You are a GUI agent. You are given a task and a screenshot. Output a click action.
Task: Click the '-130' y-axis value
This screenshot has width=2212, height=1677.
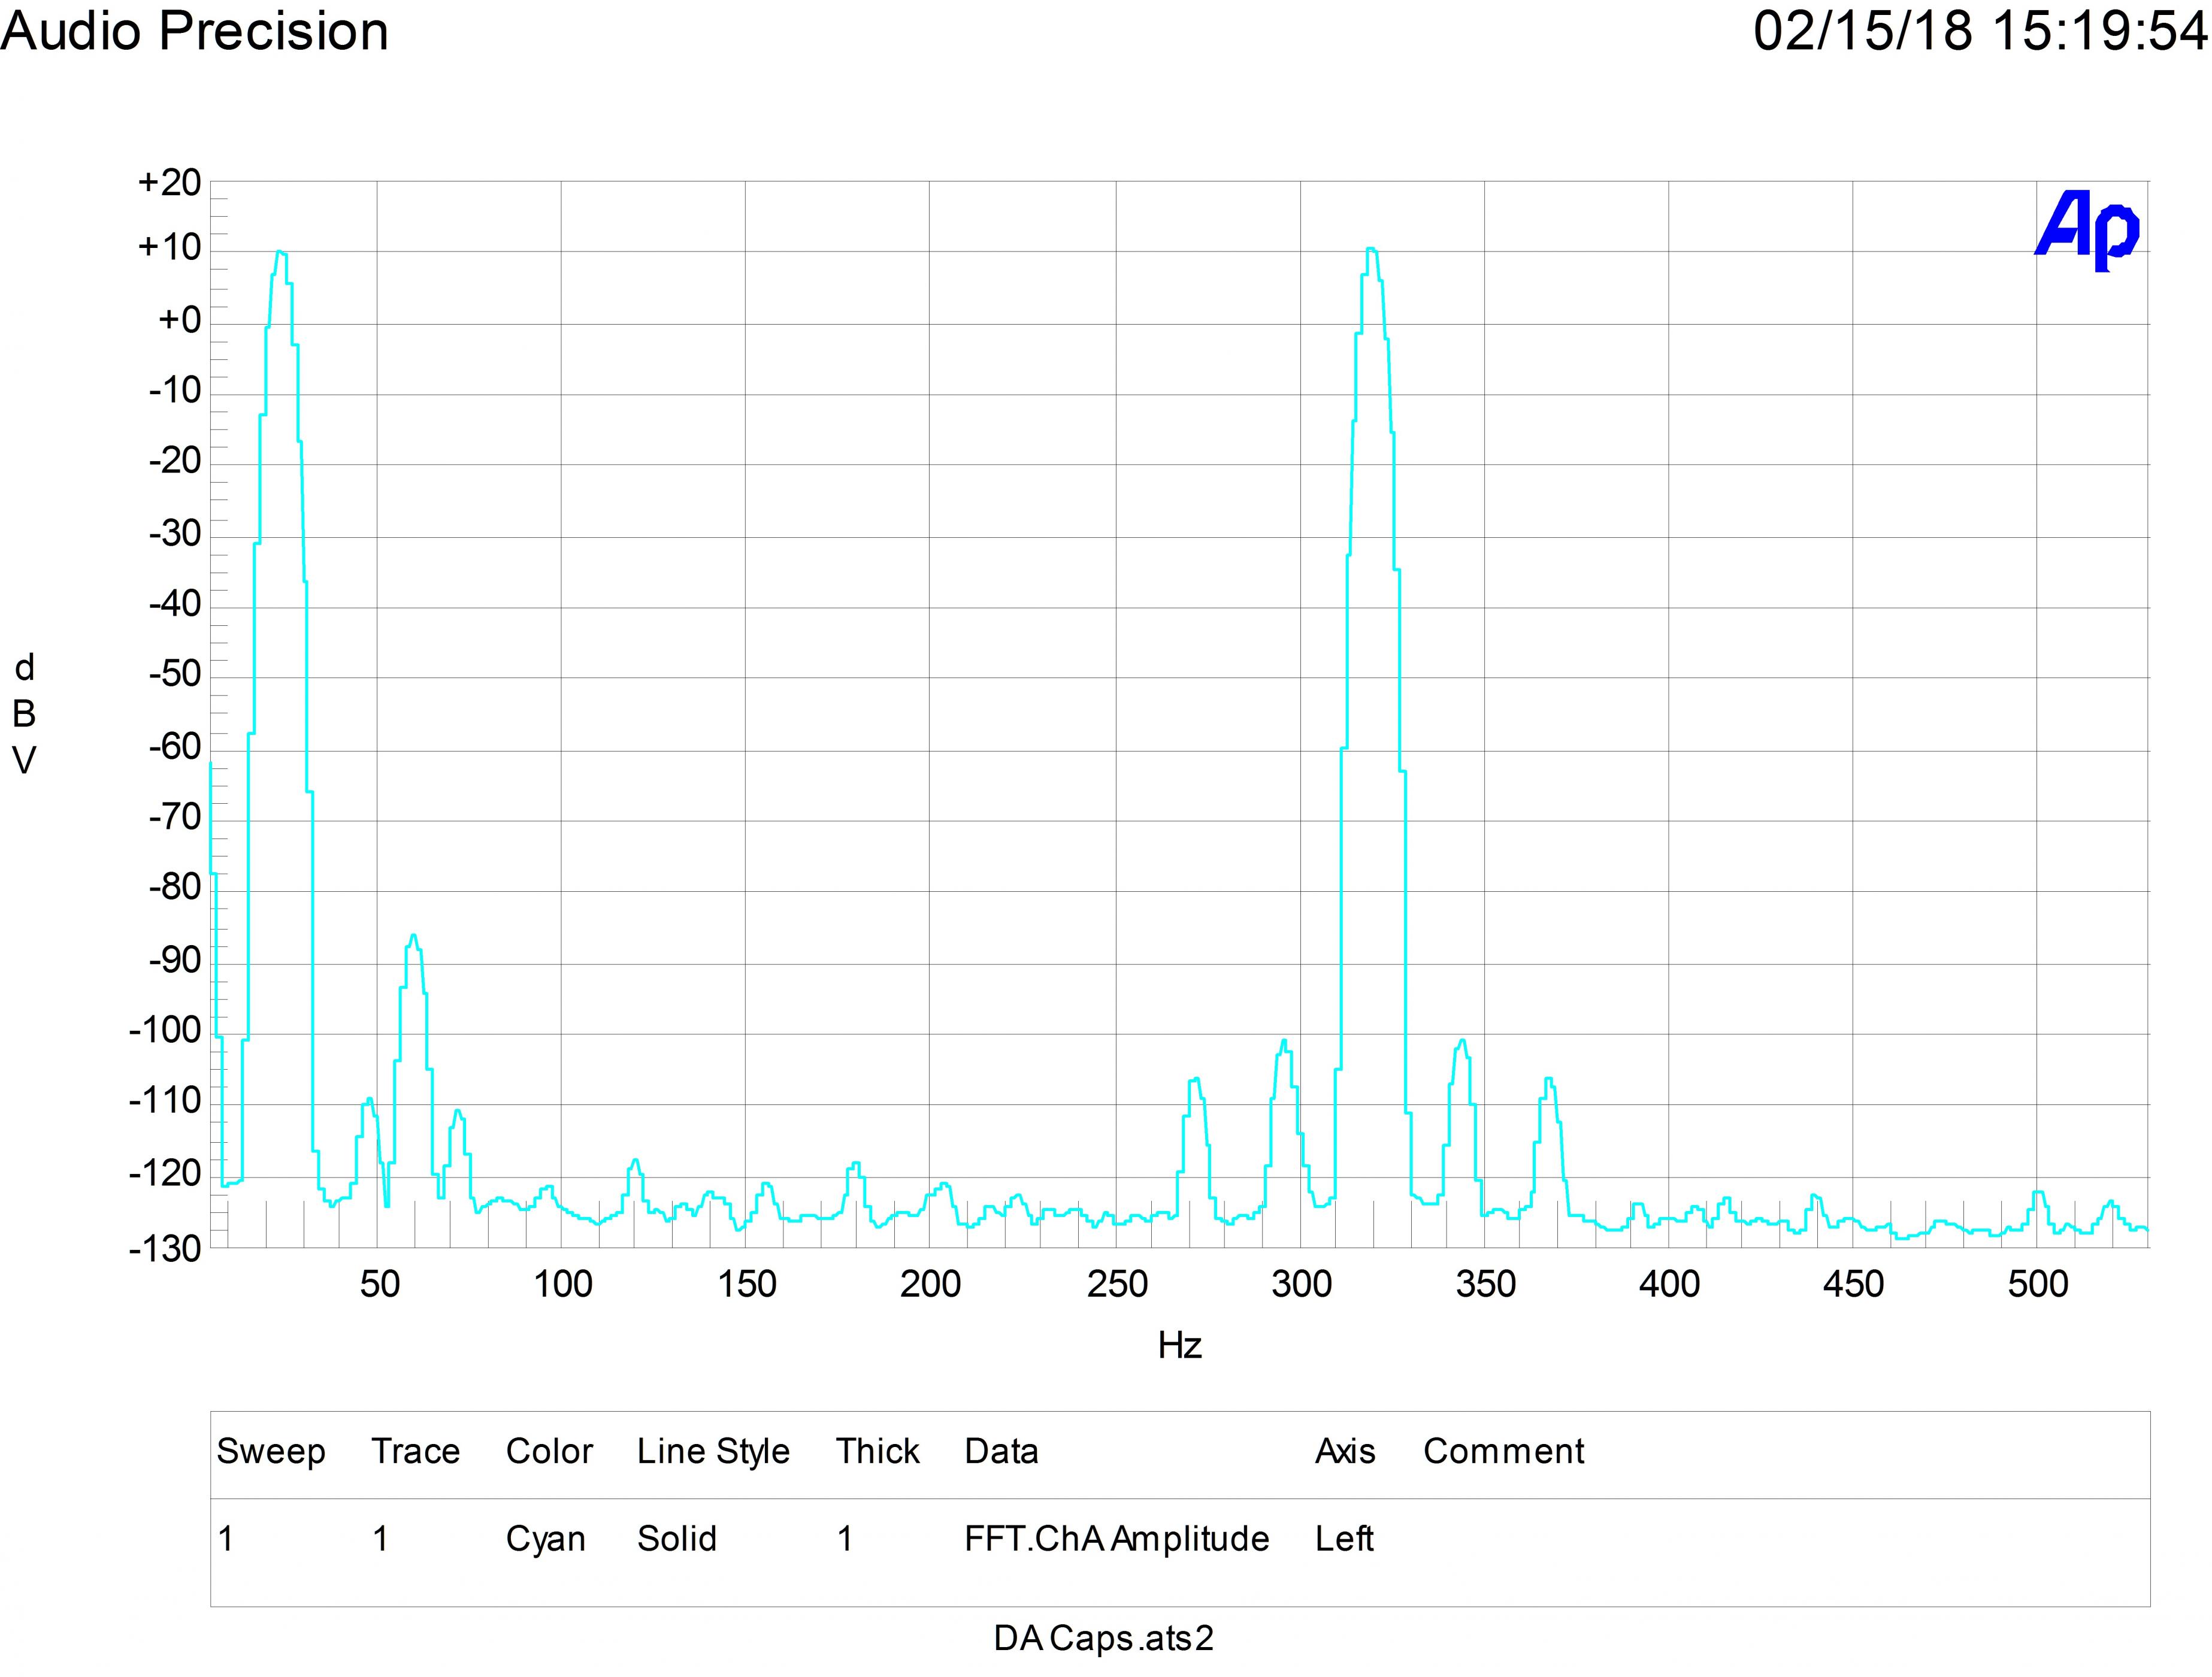coord(166,1249)
